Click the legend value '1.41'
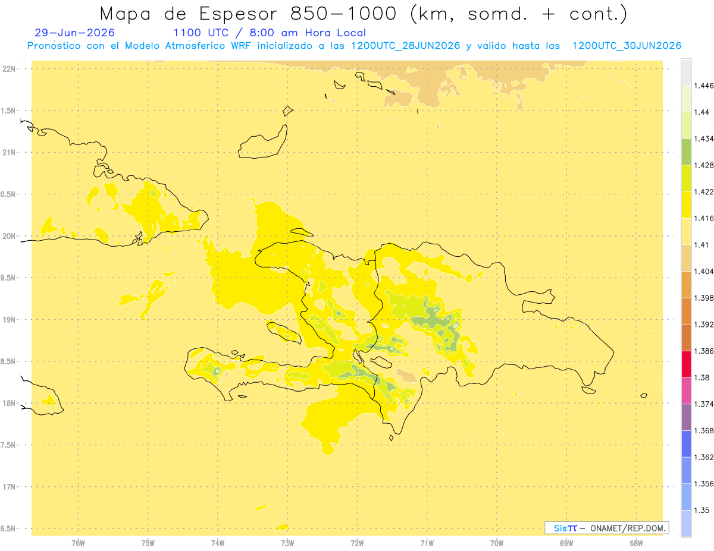714x551 pixels. coord(702,245)
